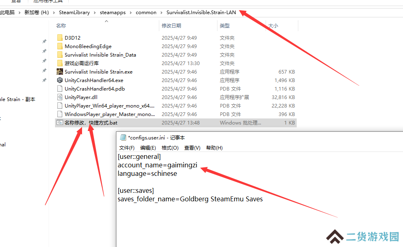403x247 pixels.
Task: Select the UnityPlayer_Win64_player_mono_x64 file name
Action: (x=110, y=106)
